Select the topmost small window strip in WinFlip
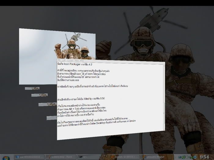Viewport: 214px width, 160px height. click(32, 88)
